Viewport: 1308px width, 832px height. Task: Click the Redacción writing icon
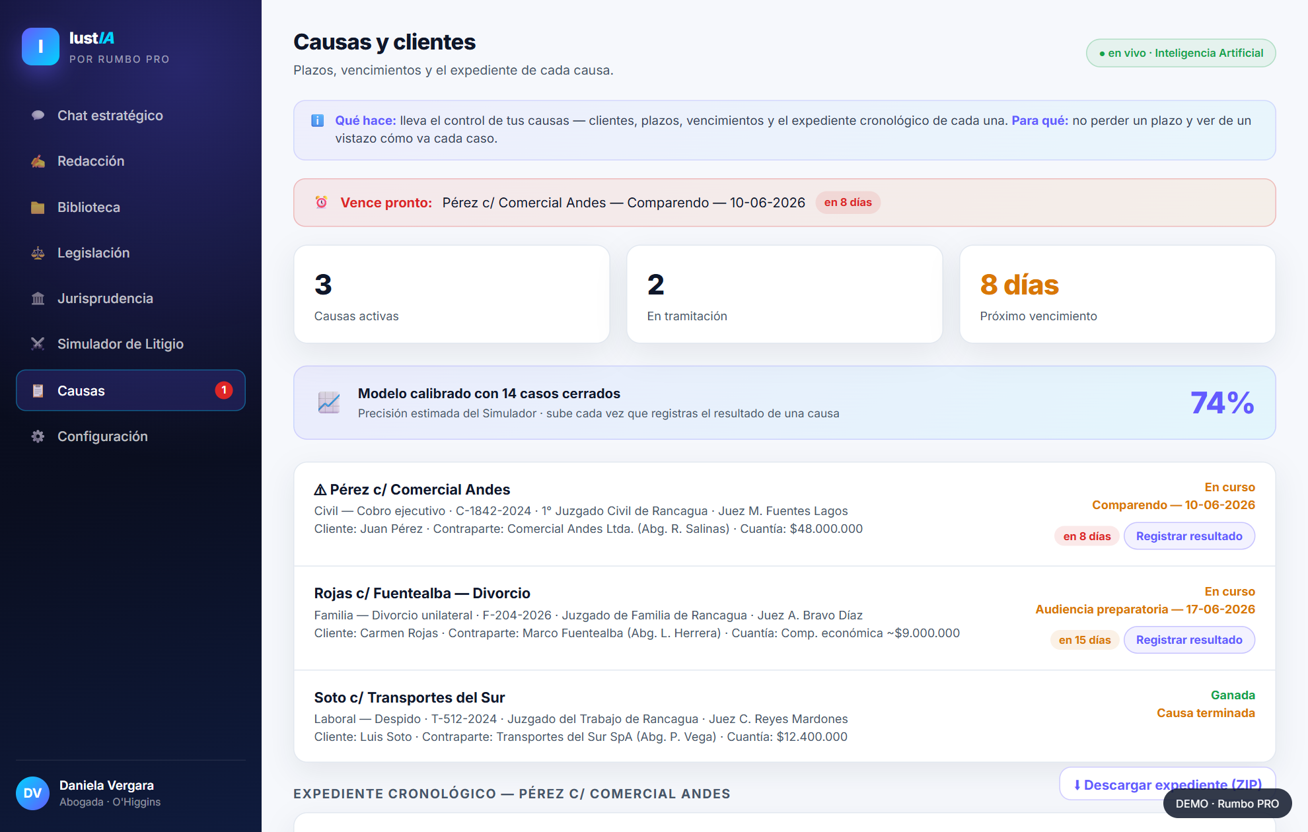coord(38,161)
